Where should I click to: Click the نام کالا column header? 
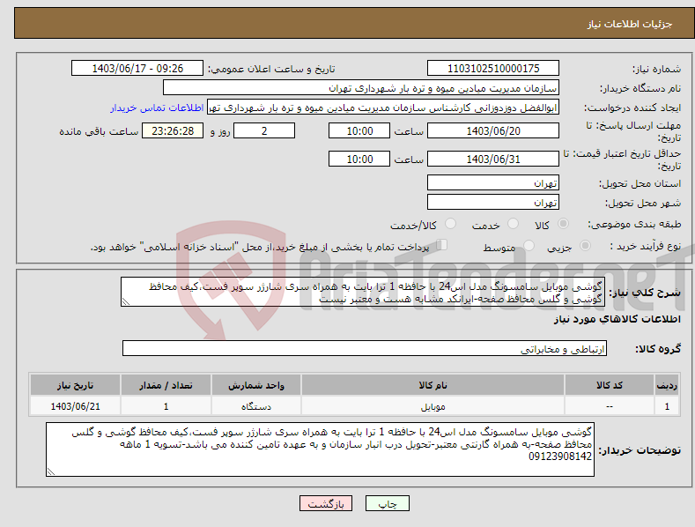(433, 385)
